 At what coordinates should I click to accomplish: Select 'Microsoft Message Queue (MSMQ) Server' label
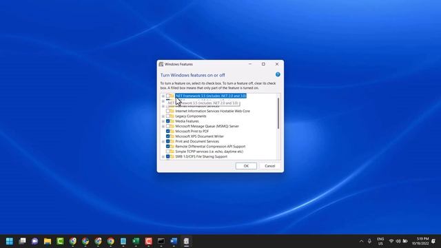pyautogui.click(x=207, y=126)
